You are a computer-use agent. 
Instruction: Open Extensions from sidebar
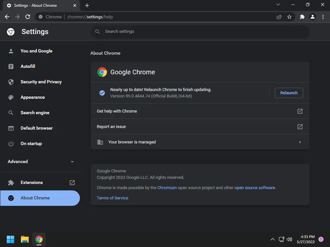[x=40, y=183]
